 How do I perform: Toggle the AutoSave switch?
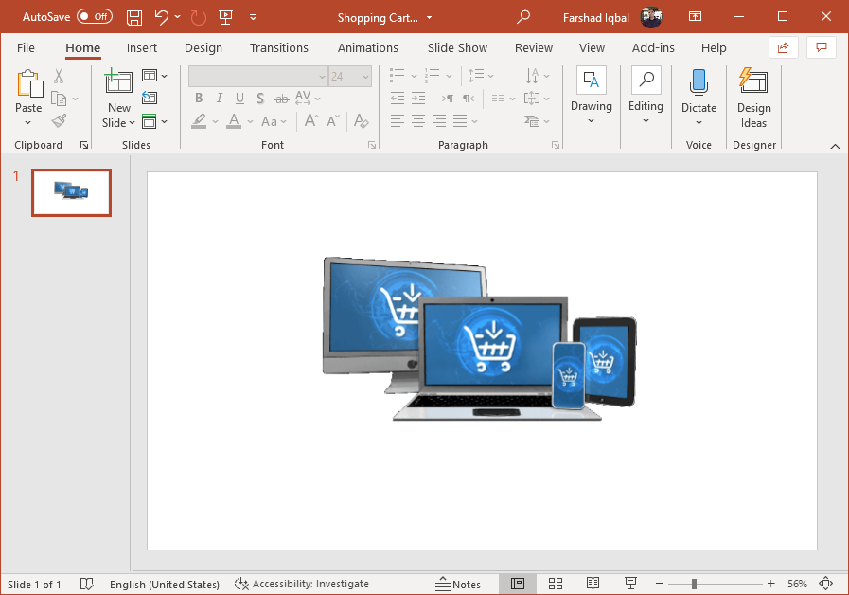coord(94,17)
